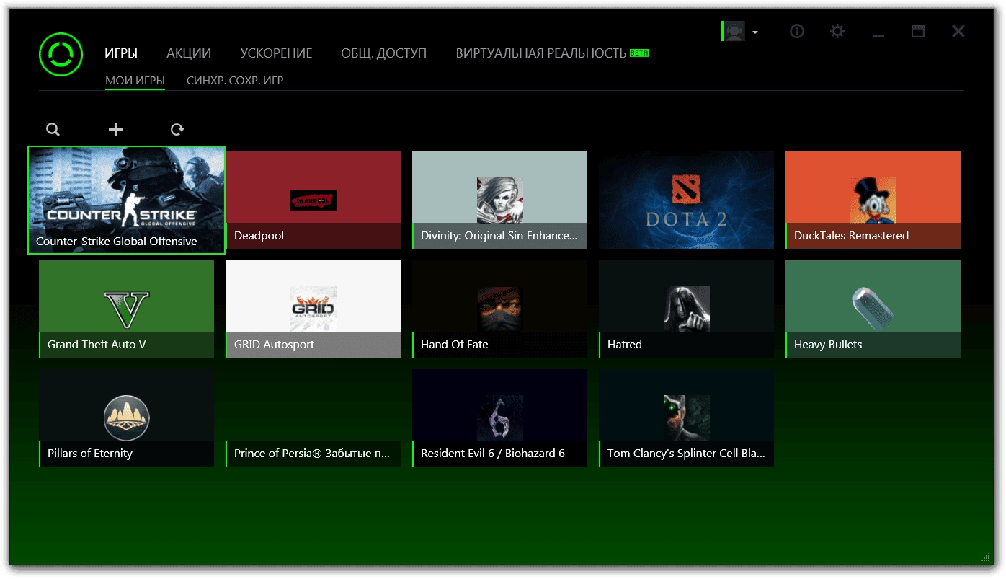The height and width of the screenshot is (579, 1006).
Task: Click the Resident Evil 6 / Biohazard 6 label
Action: click(x=493, y=454)
